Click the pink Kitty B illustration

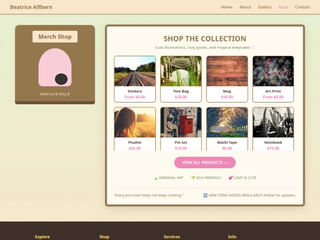coord(55,68)
